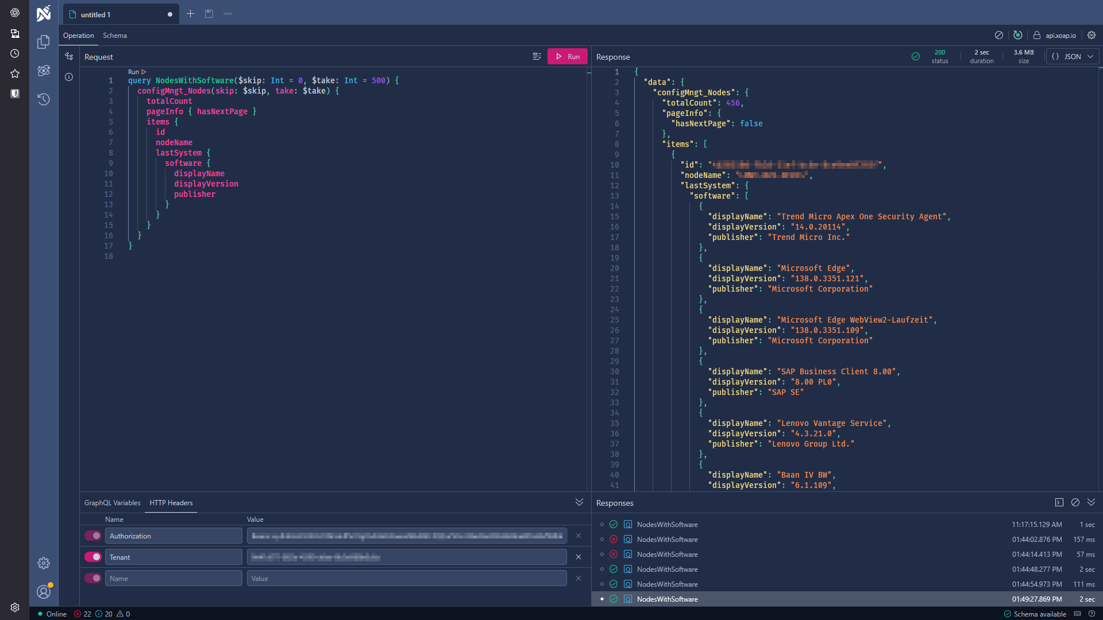Click the re-run request icon near api.xoap.io
The image size is (1103, 620).
click(x=1018, y=35)
